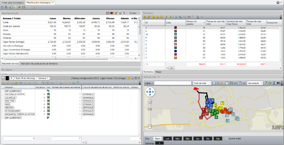
Task: Click the purple color swatch of territory 9
Action: [175, 28]
